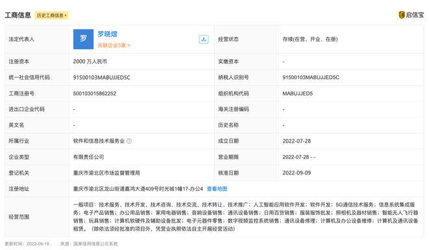
Task: Open the 罗晓熠 name link
Action: click(107, 34)
